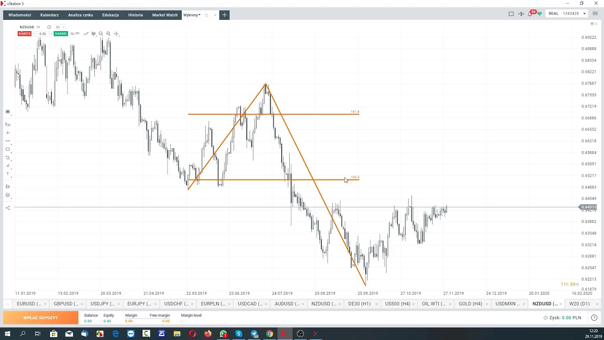Add a new chart with bottom plus icon
Image resolution: width=604 pixels, height=340 pixels.
(7, 304)
